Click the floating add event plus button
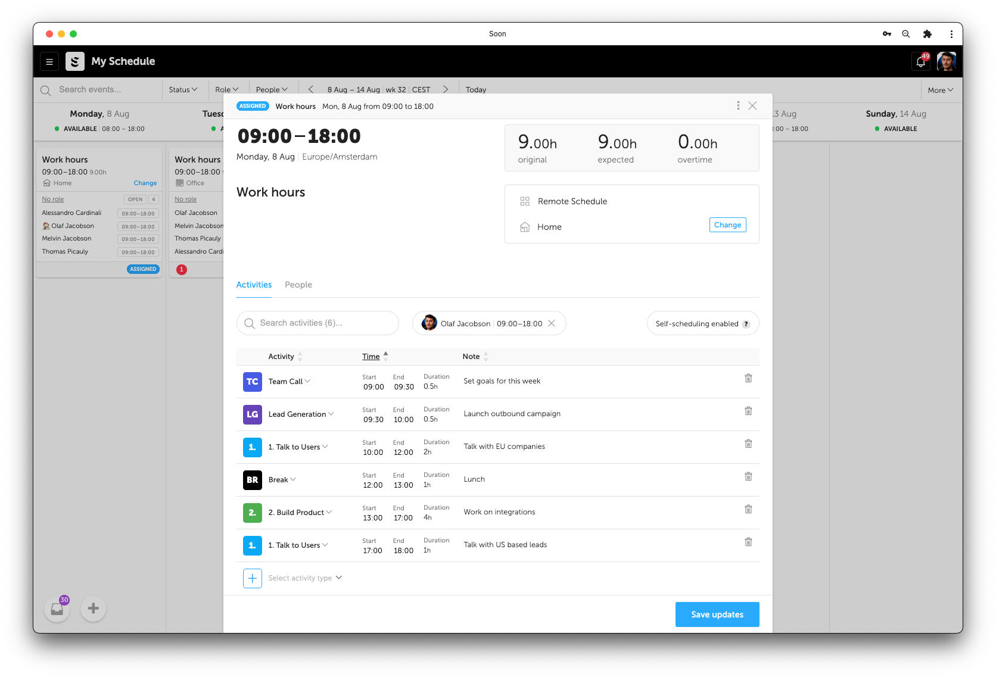The width and height of the screenshot is (996, 677). [x=94, y=609]
